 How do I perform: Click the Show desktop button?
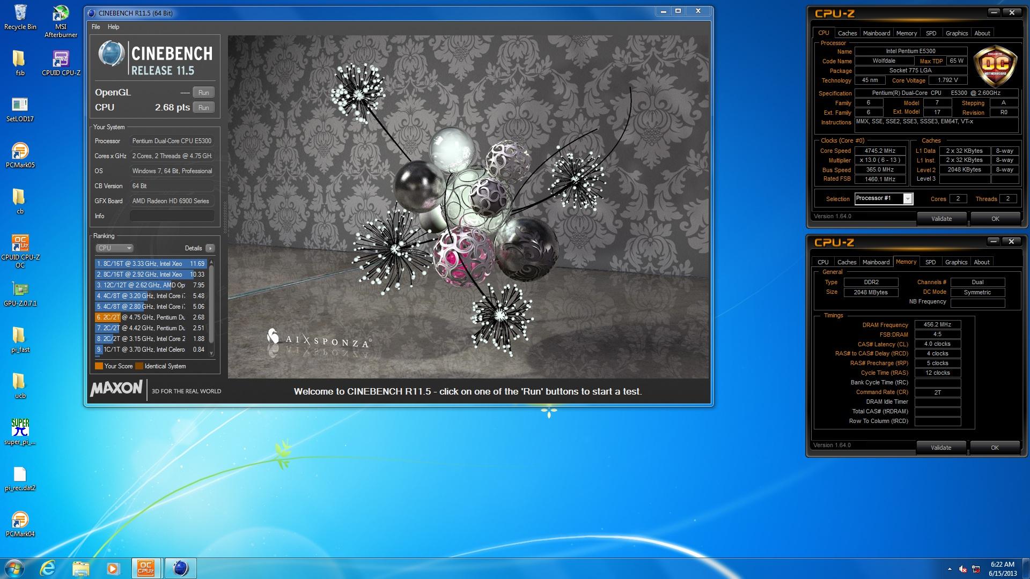[1026, 568]
